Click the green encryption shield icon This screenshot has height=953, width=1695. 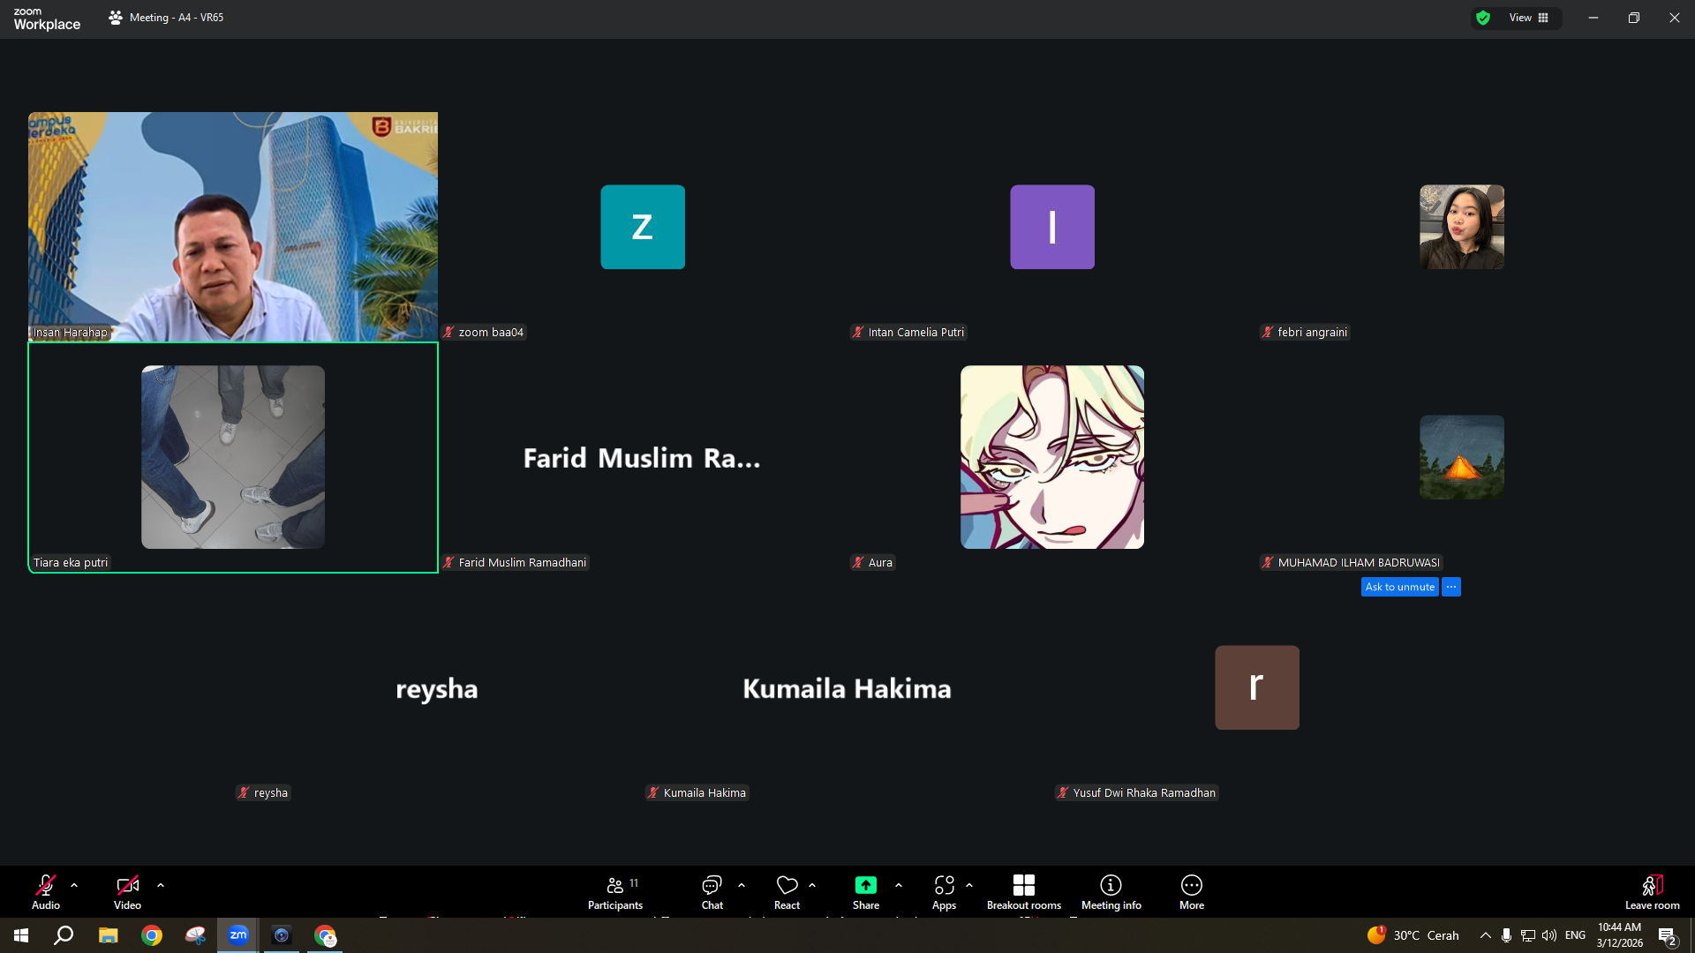click(1483, 18)
